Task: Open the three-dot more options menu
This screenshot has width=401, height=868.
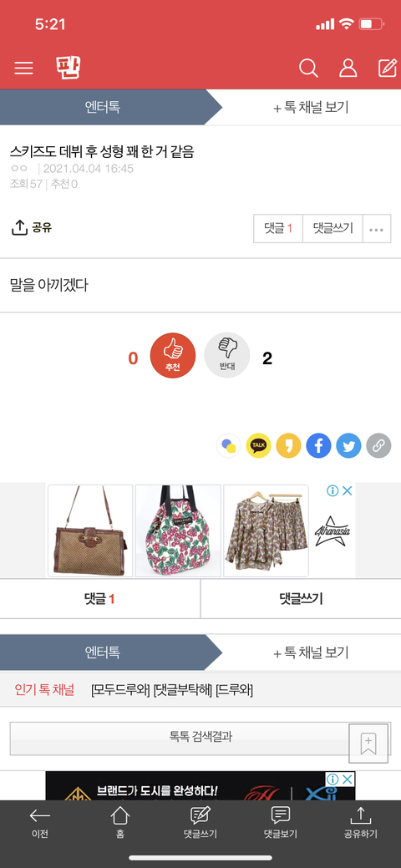Action: pyautogui.click(x=377, y=229)
